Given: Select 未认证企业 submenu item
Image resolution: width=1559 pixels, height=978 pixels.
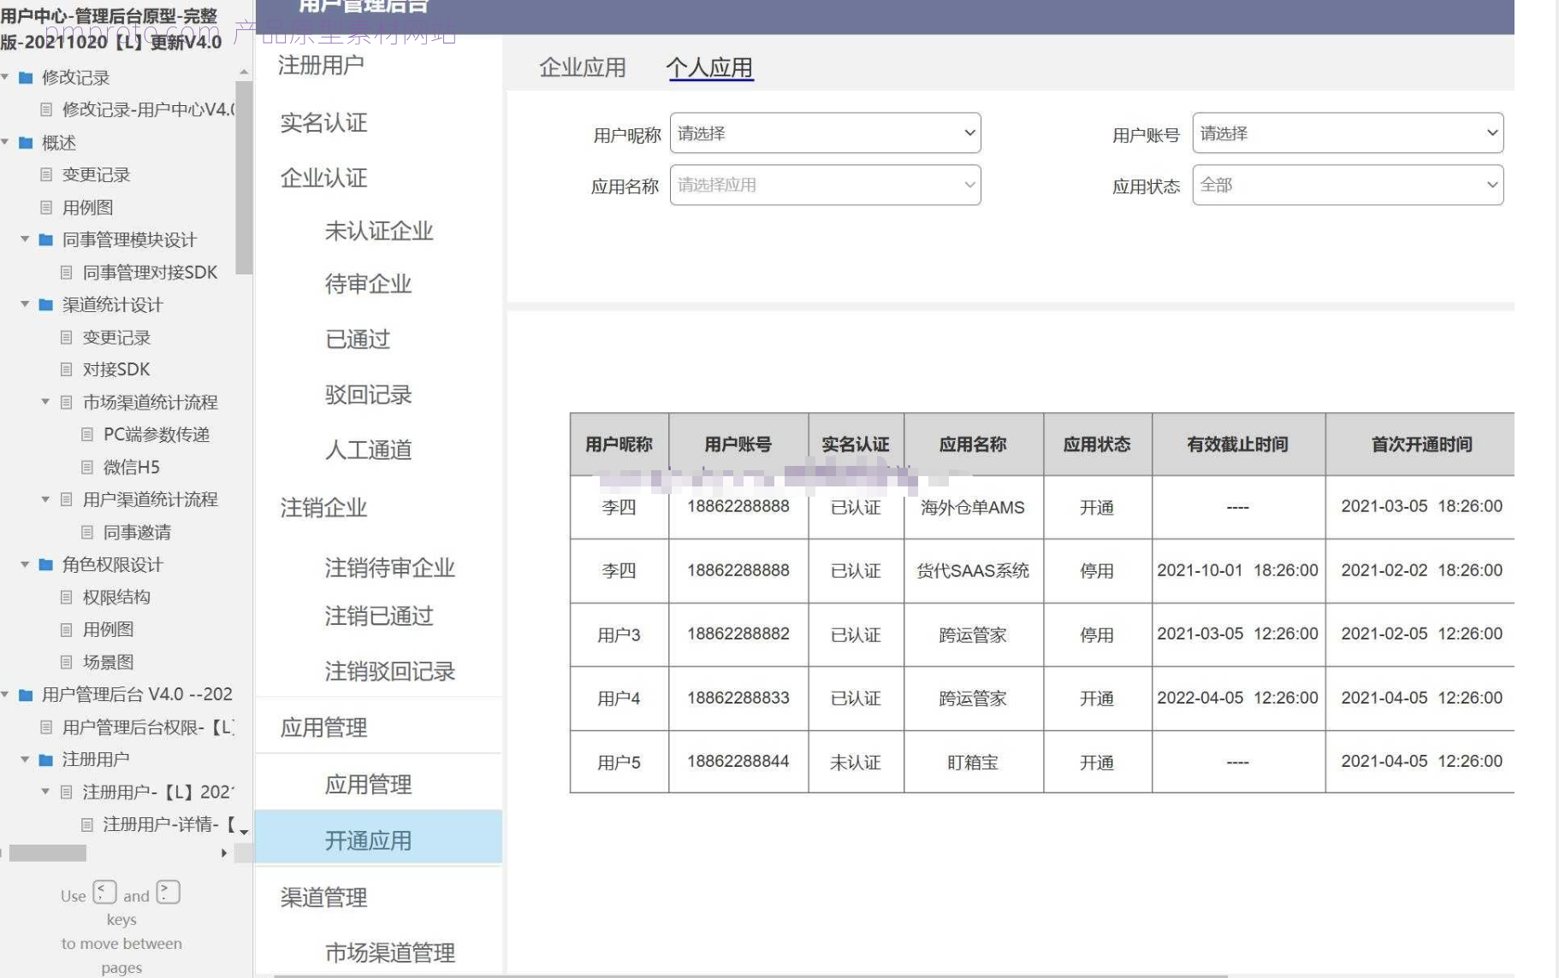Looking at the screenshot, I should [379, 232].
